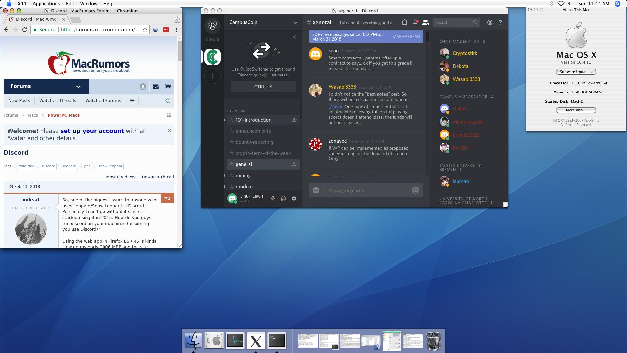
Task: Expand the CampusCoin server dropdown
Action: coord(295,22)
